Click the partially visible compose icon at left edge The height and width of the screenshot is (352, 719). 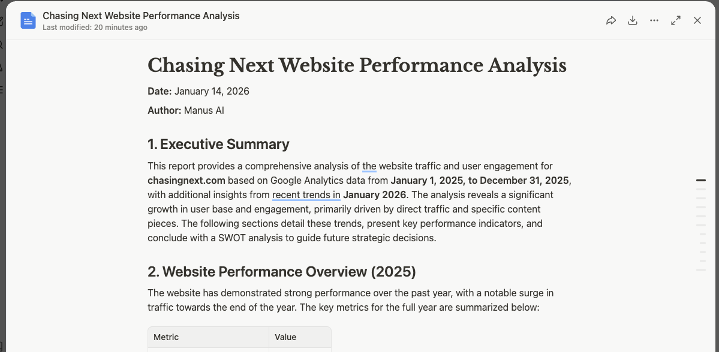click(1, 22)
